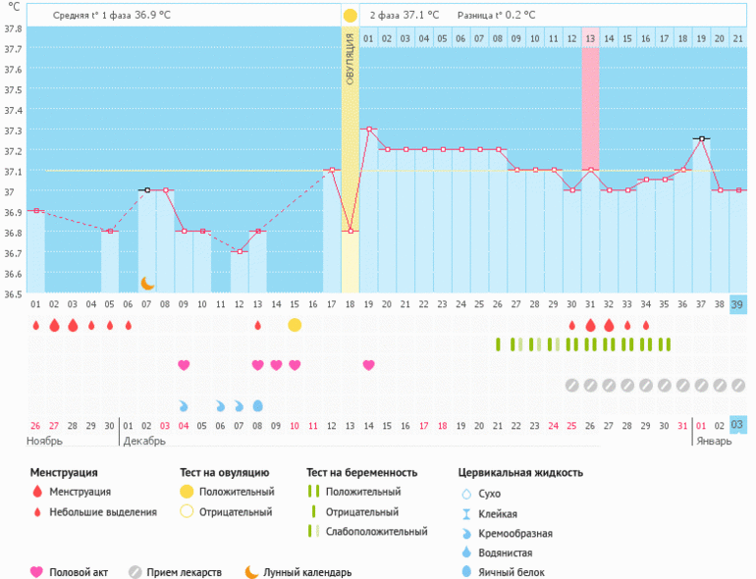
Task: Click the 37.3 temperature point on day 19
Action: [x=369, y=129]
